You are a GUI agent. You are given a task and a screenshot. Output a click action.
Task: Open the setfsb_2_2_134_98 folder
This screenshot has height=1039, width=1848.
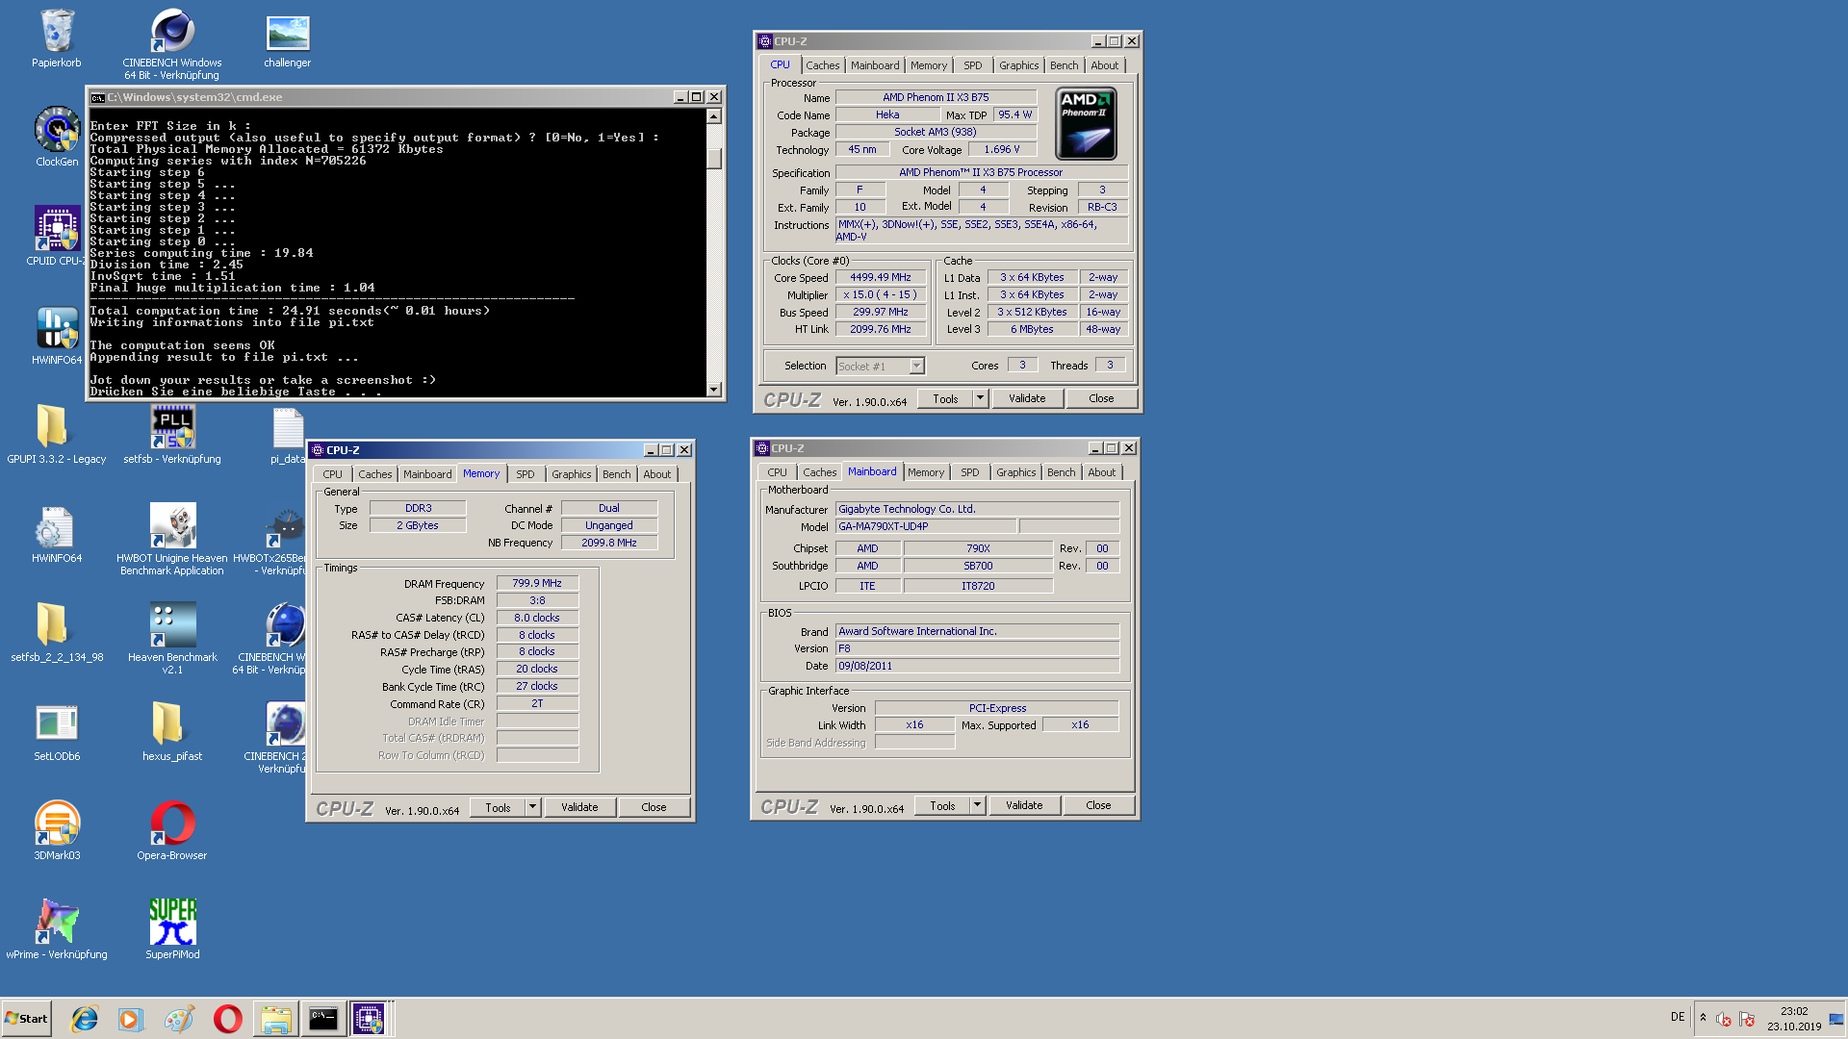(57, 632)
